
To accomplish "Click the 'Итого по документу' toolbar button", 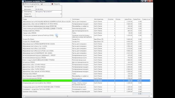I will [x=31, y=4].
